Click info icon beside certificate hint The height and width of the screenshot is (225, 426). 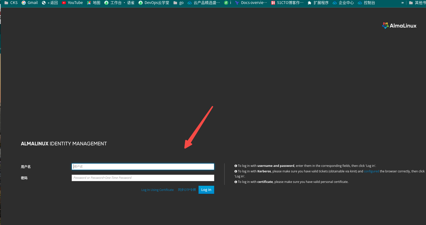[236, 182]
